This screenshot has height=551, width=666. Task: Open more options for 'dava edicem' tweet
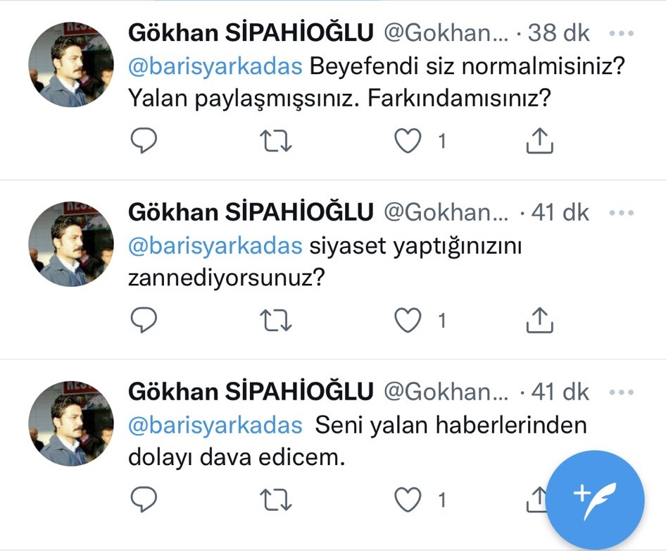point(621,392)
